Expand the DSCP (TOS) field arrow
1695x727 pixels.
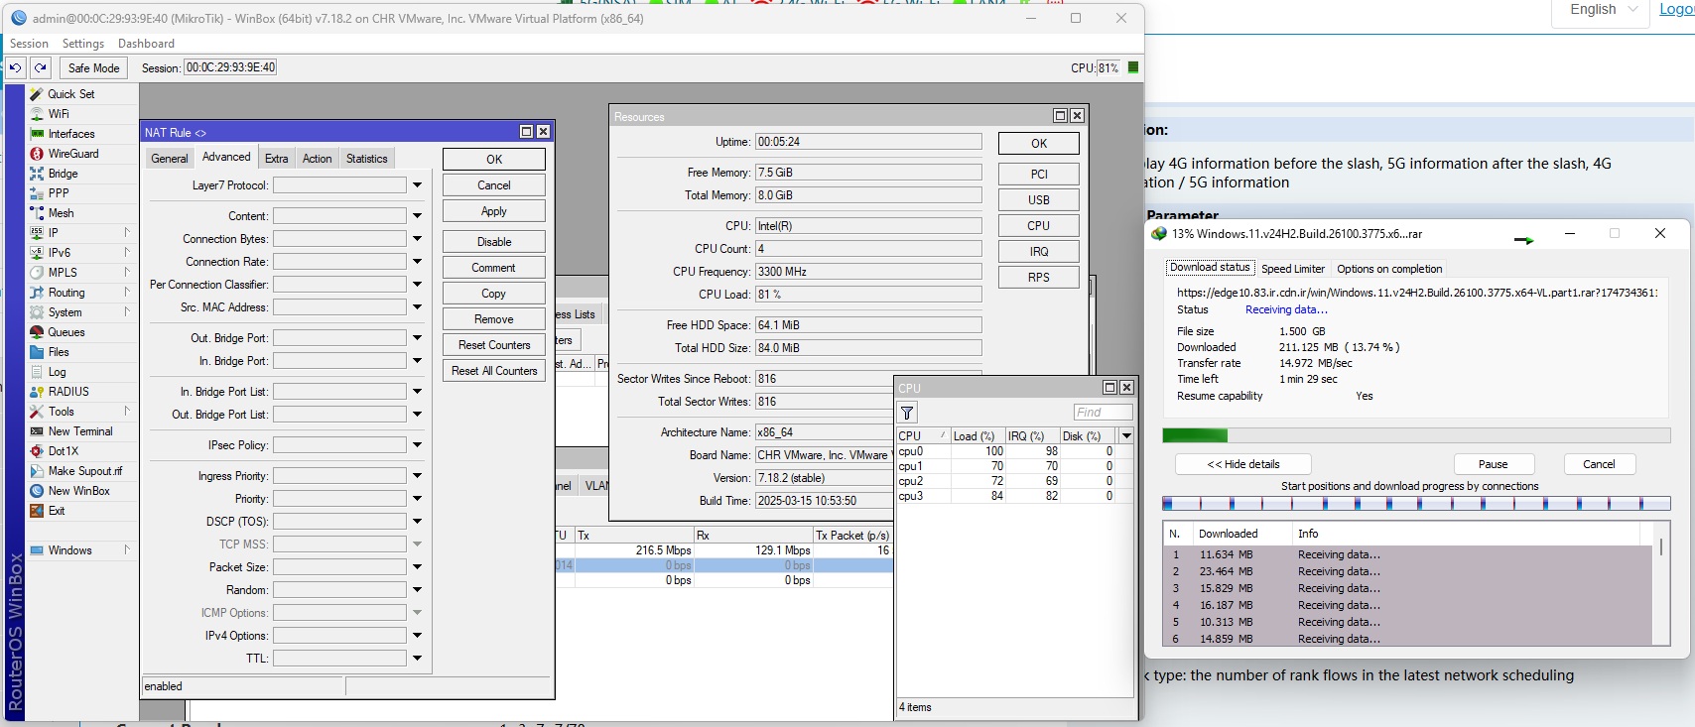417,522
